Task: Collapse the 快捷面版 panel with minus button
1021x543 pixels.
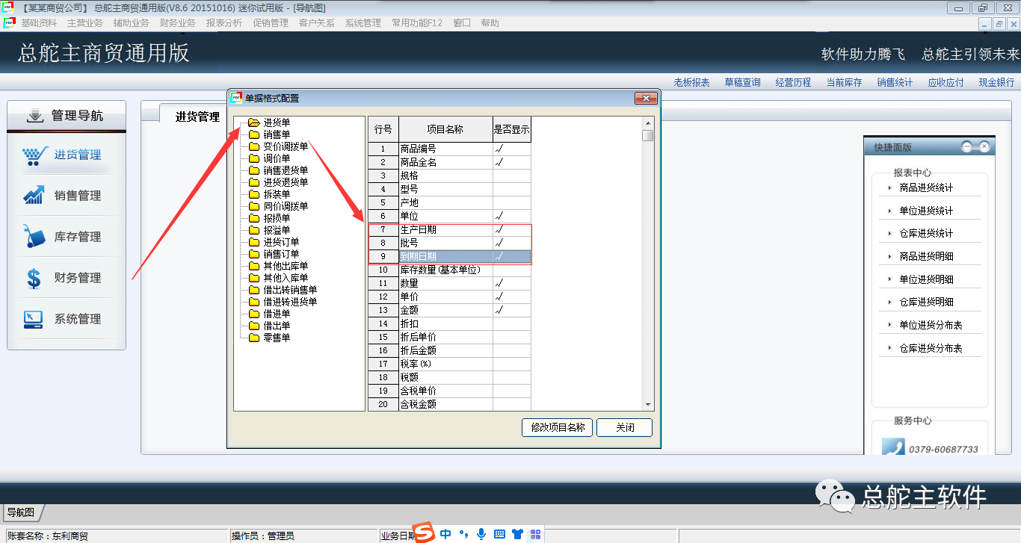Action: (966, 147)
